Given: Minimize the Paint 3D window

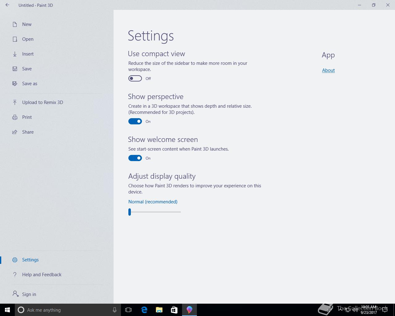Looking at the screenshot, I should 360,5.
